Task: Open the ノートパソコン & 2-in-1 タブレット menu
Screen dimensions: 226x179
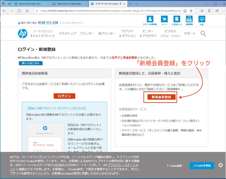Action: [x=43, y=33]
